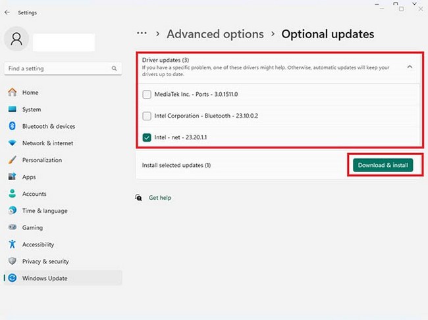The height and width of the screenshot is (320, 428).
Task: Go to Home settings page
Action: 30,93
